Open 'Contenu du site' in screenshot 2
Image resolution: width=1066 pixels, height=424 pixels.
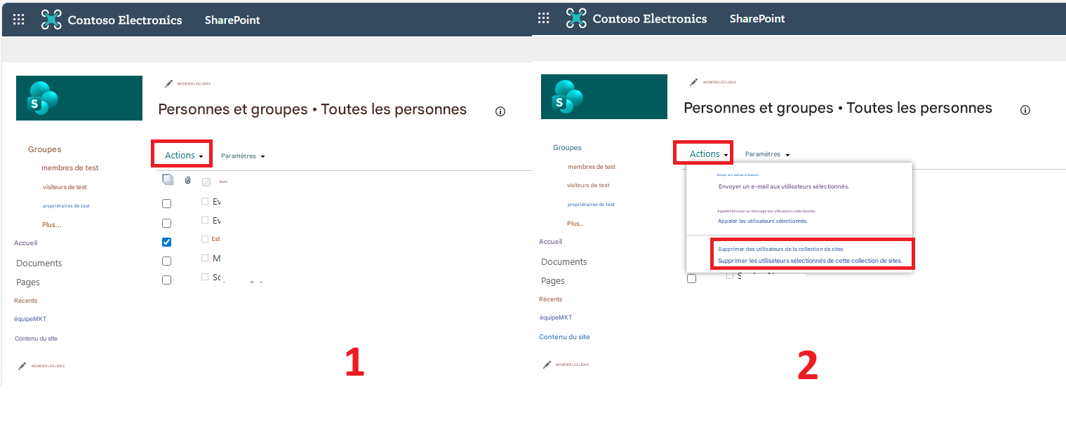tap(564, 336)
